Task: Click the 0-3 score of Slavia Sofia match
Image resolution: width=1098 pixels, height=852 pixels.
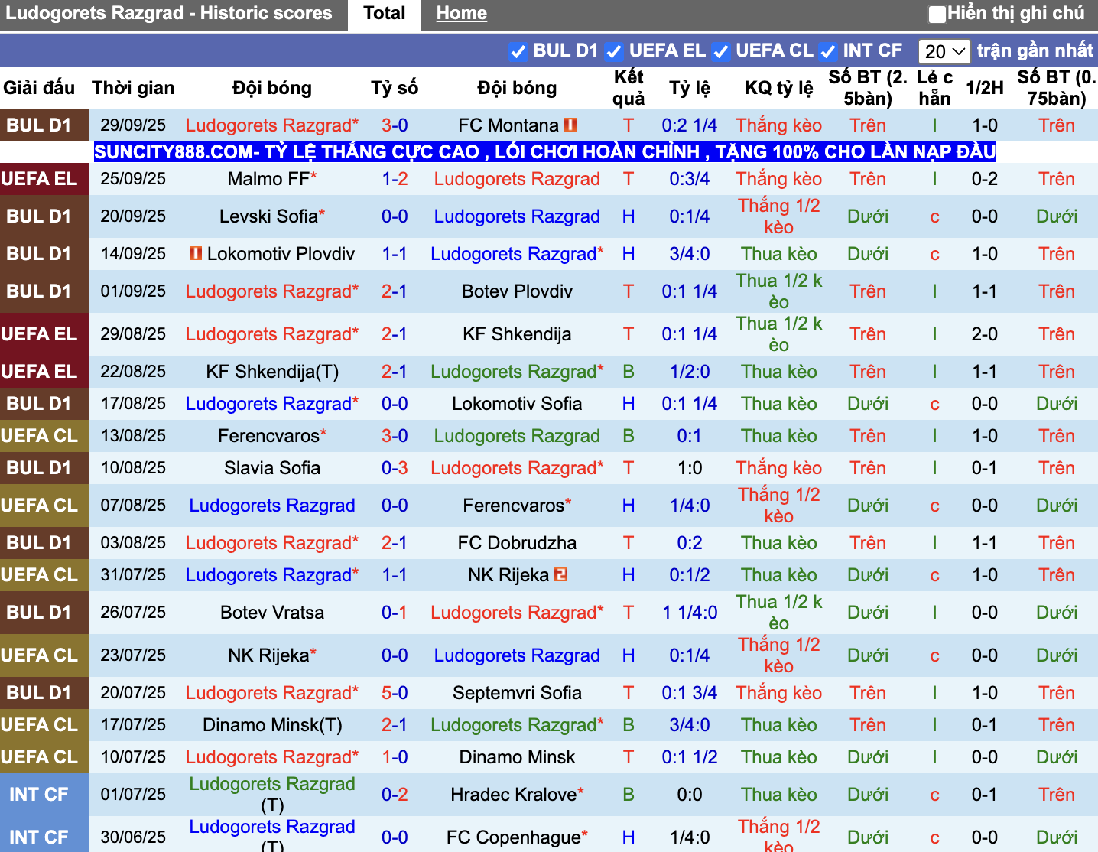Action: coord(395,467)
